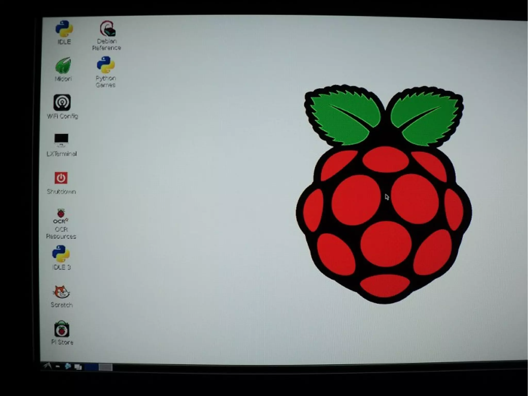Open the Pi Store application

62,329
